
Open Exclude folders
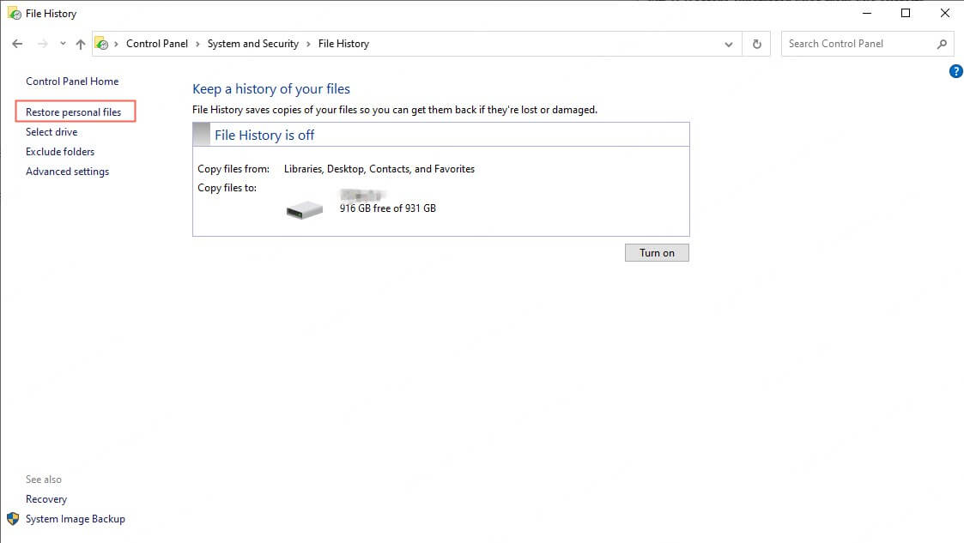point(59,151)
